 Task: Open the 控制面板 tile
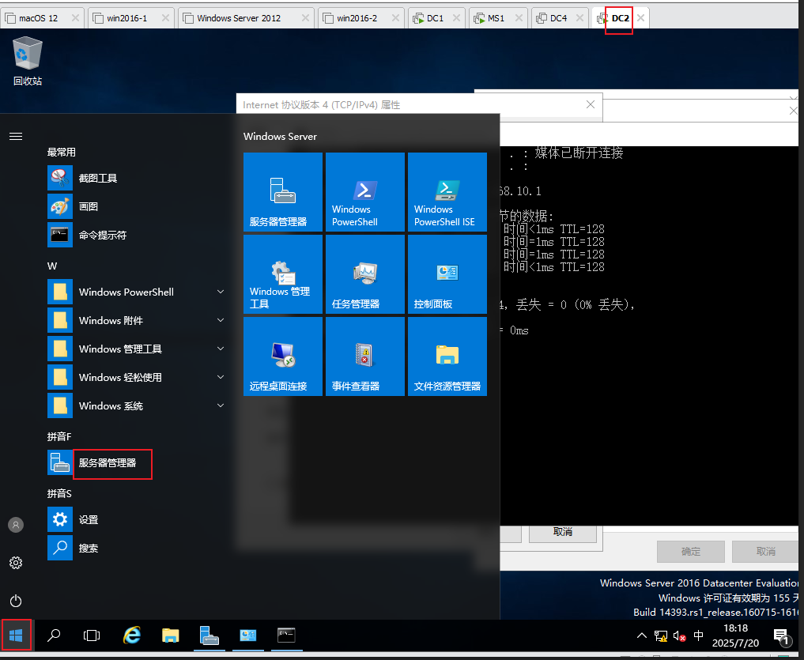tap(447, 273)
